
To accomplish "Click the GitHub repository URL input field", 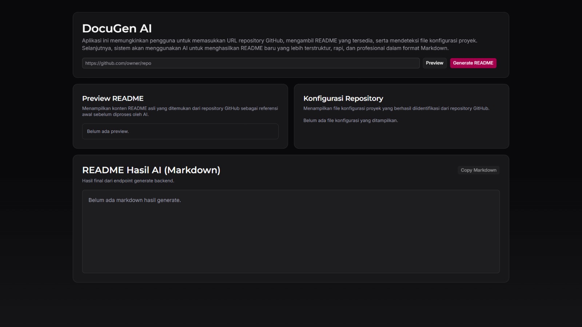I will (251, 63).
